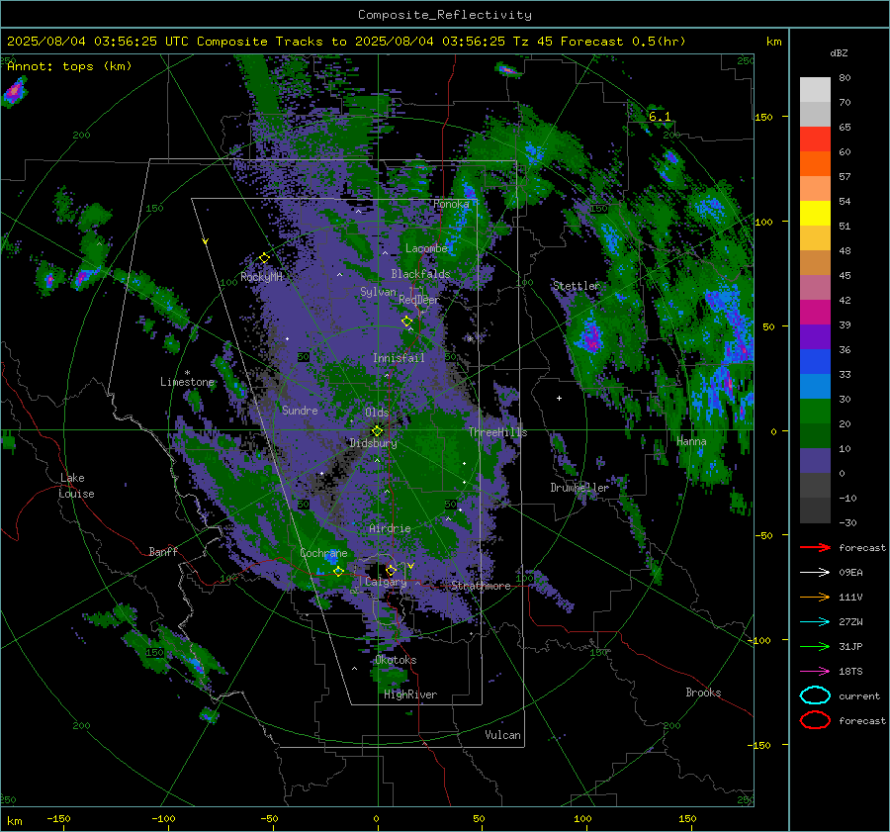Click the orange 111V arrow icon
The image size is (890, 832).
coord(815,597)
